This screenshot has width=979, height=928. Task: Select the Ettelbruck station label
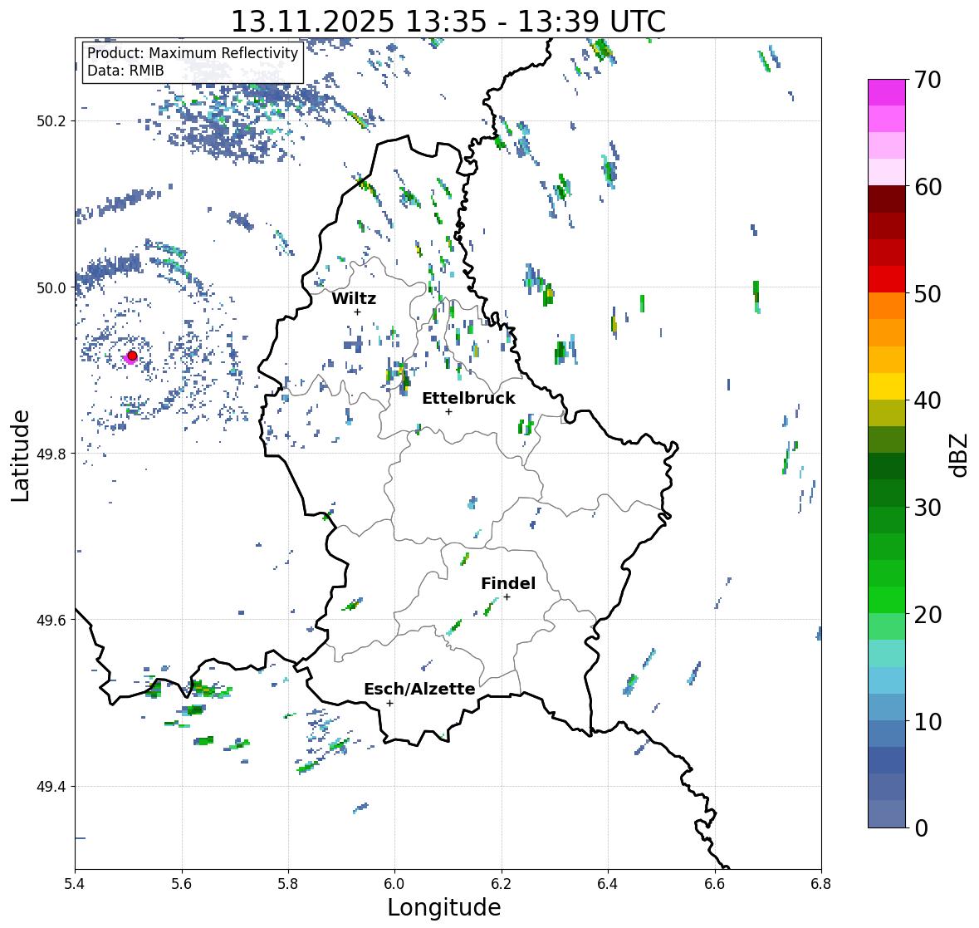pyautogui.click(x=468, y=399)
